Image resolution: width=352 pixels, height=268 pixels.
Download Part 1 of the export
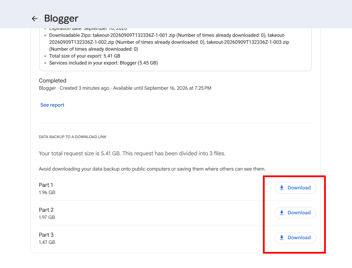pos(295,188)
